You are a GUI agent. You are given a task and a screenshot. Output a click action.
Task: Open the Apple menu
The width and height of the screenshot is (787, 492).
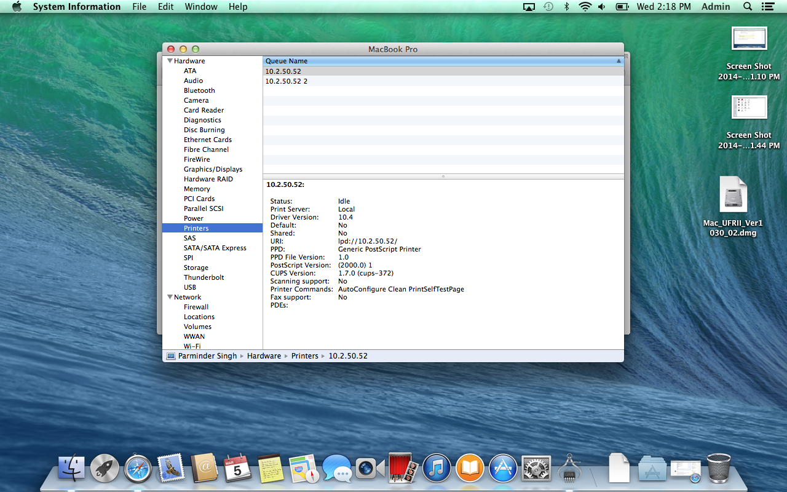click(17, 7)
